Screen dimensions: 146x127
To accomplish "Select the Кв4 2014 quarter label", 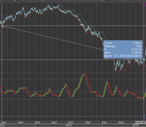I will coord(88,122).
